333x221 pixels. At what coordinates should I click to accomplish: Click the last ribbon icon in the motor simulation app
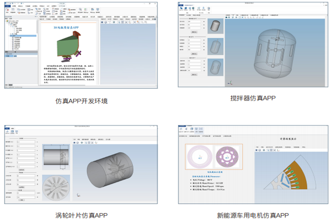tap(201, 129)
